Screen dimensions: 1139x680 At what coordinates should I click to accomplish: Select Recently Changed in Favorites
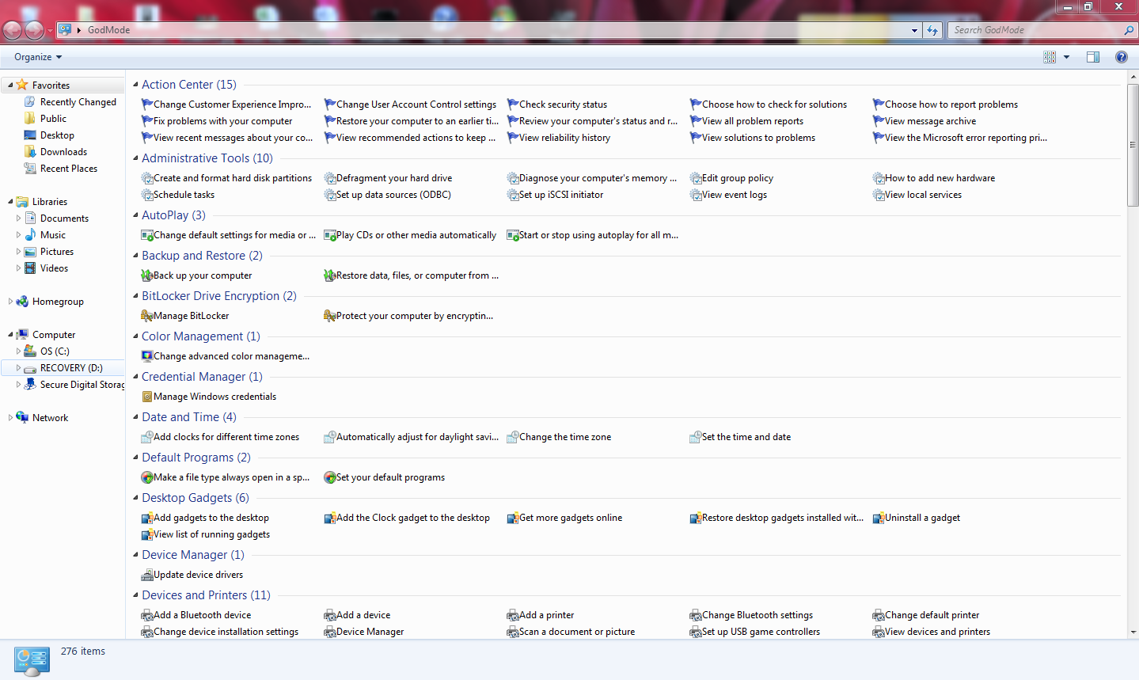pos(78,102)
